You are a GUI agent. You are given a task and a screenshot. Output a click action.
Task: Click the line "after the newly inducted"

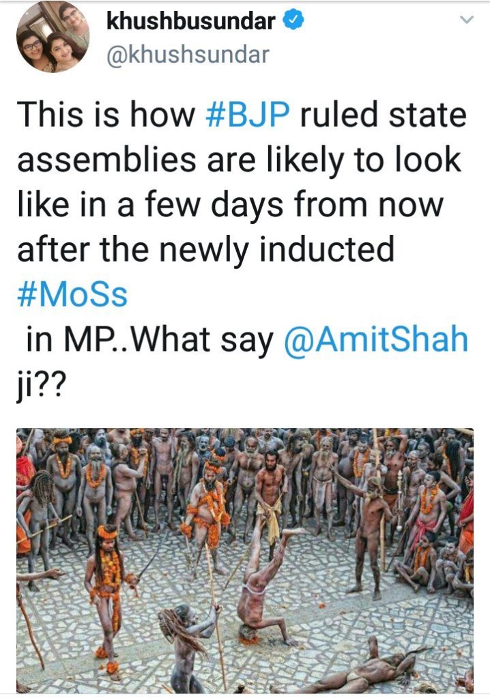coord(205,250)
